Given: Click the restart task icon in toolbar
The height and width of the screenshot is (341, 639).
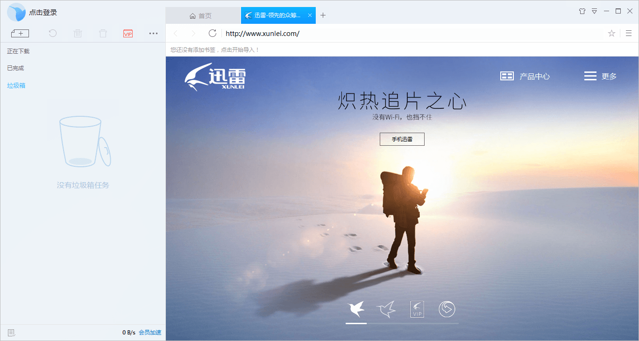Looking at the screenshot, I should click(x=53, y=33).
